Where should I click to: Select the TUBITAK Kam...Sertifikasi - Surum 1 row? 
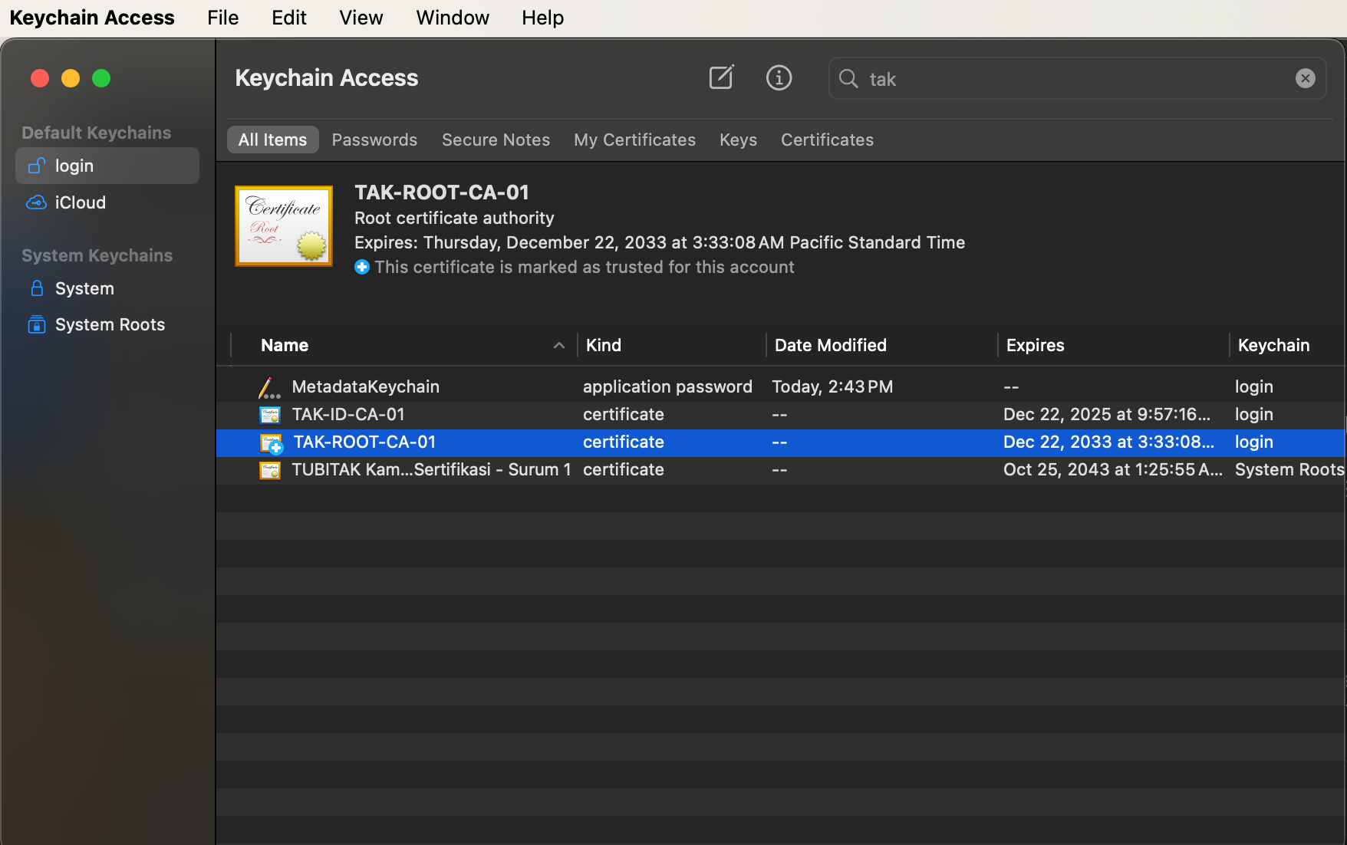tap(781, 469)
